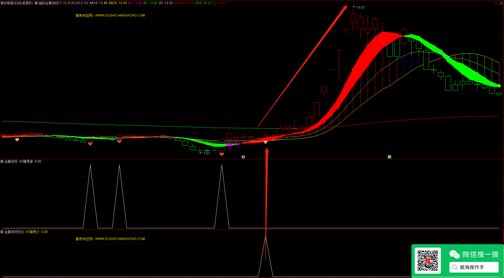Click orange diamond under the earliest candles
The image size is (504, 278).
[17, 140]
